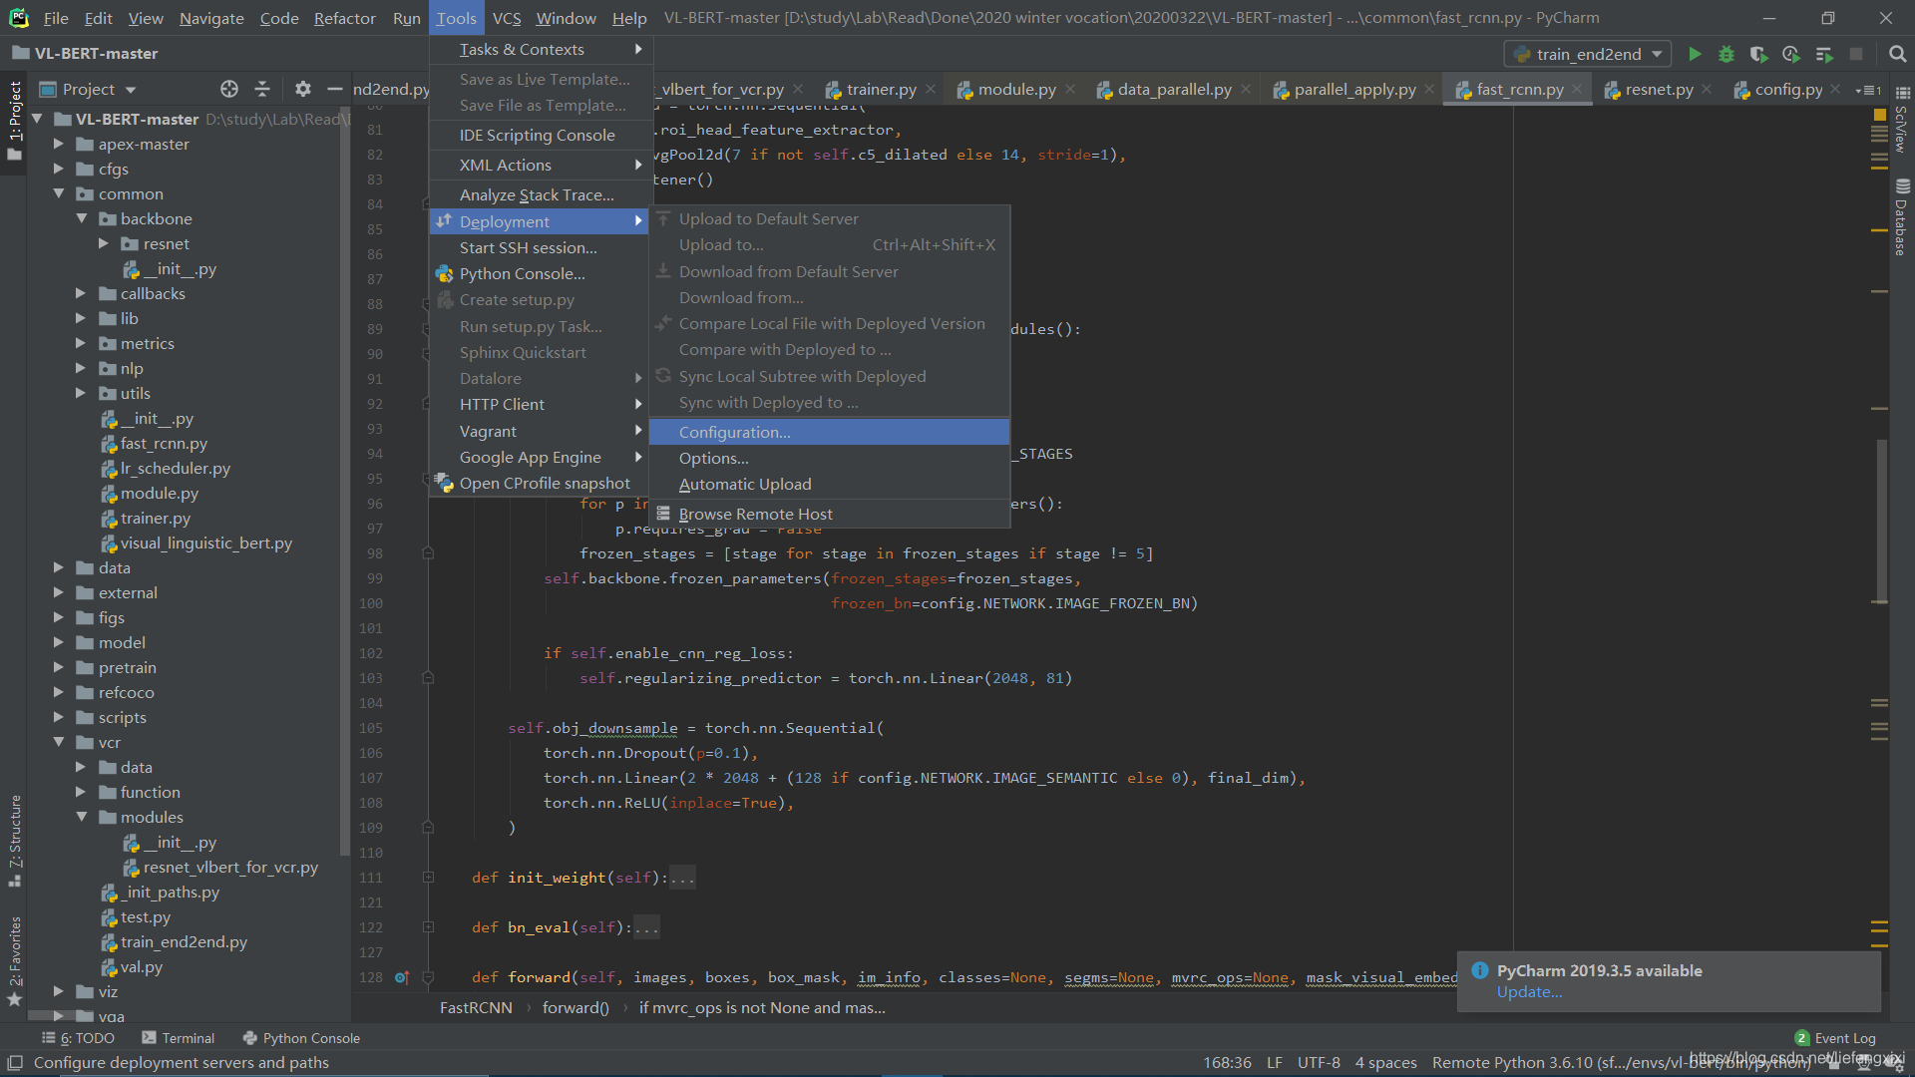Image resolution: width=1915 pixels, height=1077 pixels.
Task: Expand the apex-master folder
Action: click(x=58, y=144)
